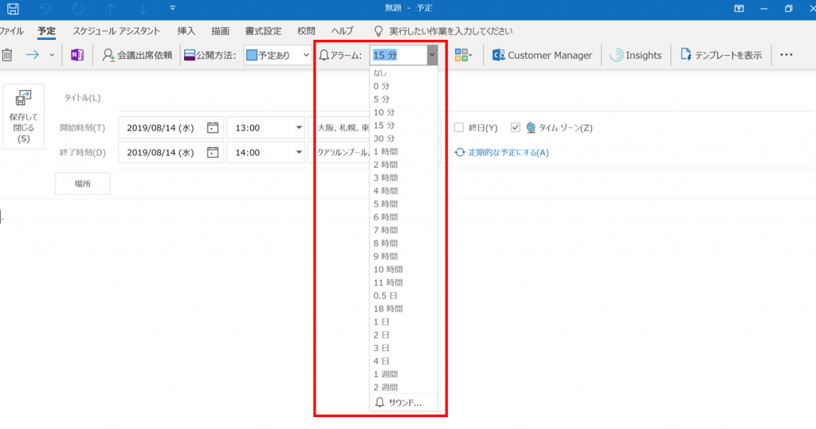Open the end time 14:00 dropdown
The image size is (816, 429).
[x=299, y=152]
